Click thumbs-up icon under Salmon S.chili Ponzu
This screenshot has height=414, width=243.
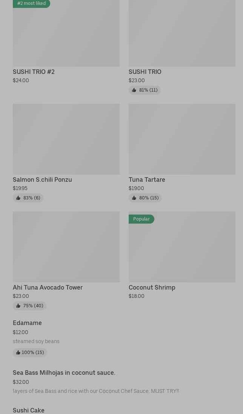(18, 198)
